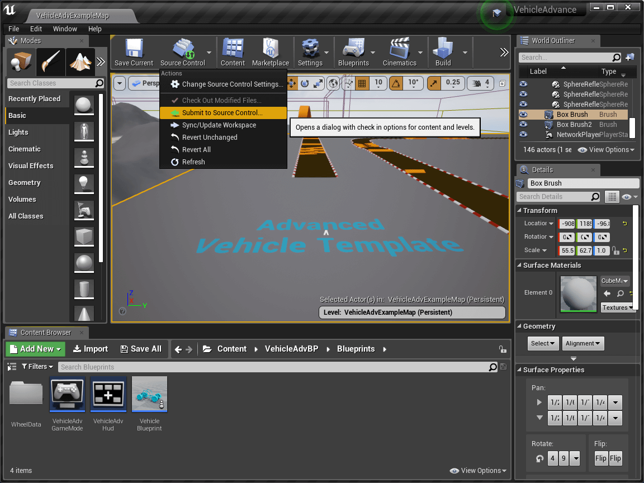Screen dimensions: 644x483
Task: Toggle visibility of NetworkPlayer actor
Action: point(522,134)
